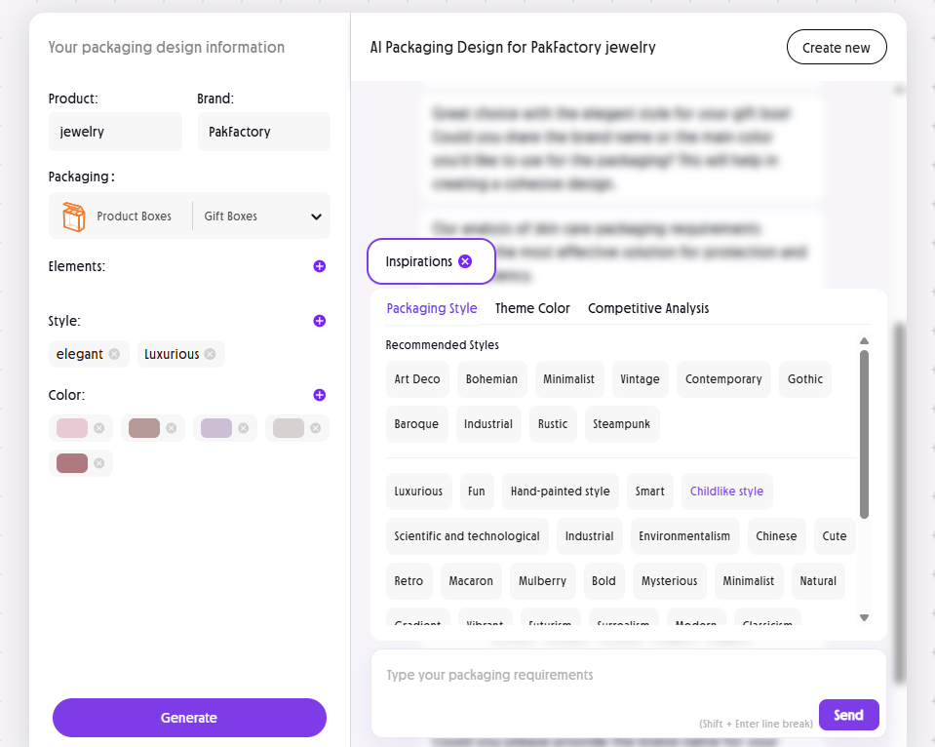This screenshot has width=935, height=747.
Task: Switch to the Theme Color tab
Action: point(532,308)
